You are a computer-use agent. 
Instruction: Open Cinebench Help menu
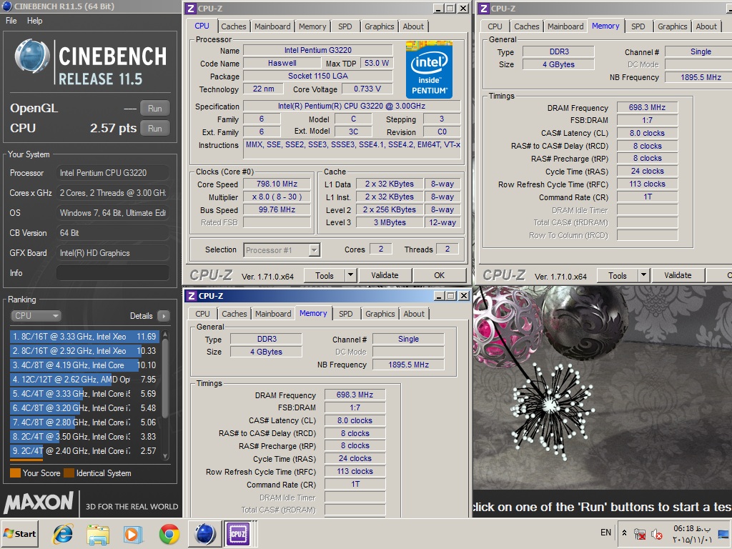pos(34,21)
